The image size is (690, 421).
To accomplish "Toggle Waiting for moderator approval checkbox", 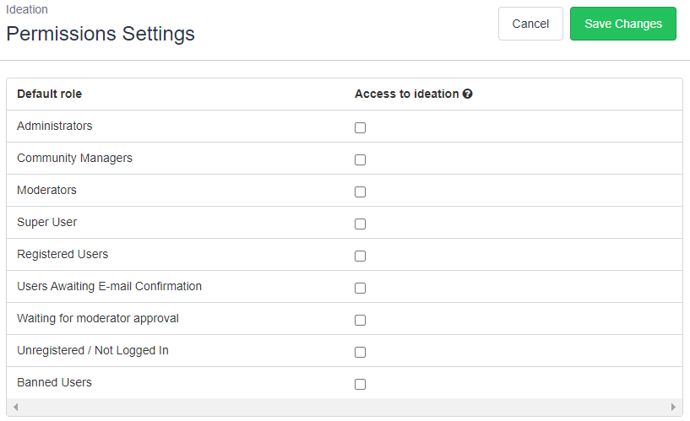I will click(x=360, y=320).
